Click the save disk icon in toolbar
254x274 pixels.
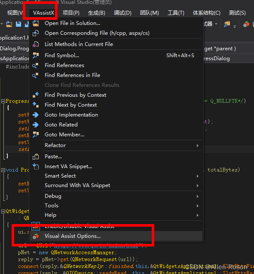pos(18,24)
